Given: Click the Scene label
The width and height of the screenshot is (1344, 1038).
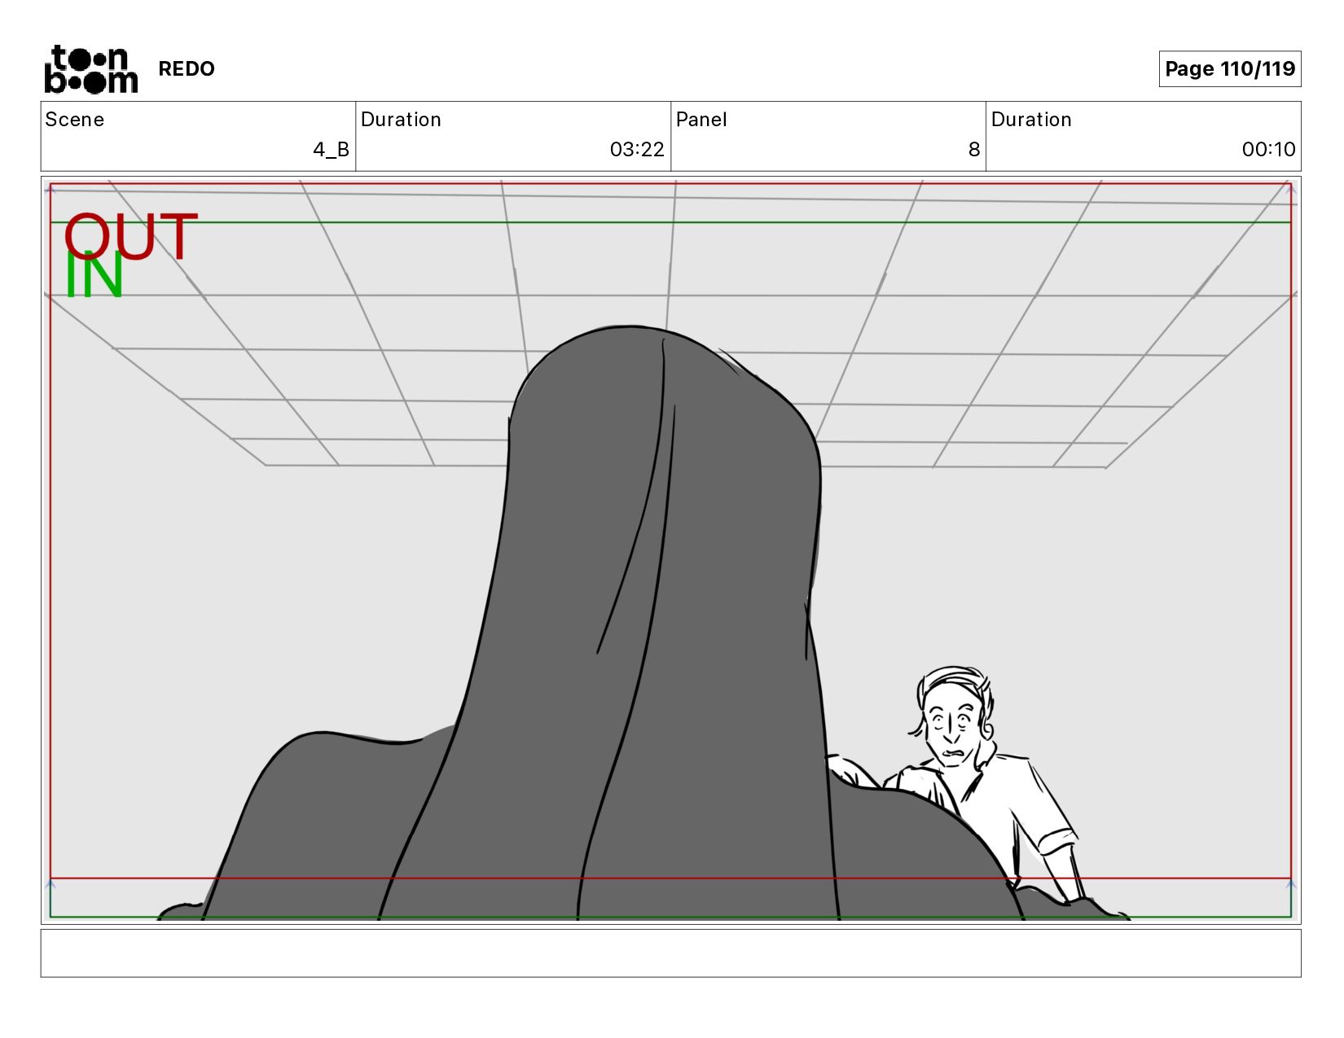Looking at the screenshot, I should point(75,120).
